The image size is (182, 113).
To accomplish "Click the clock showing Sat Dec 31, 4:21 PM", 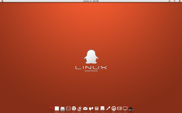I will click(91, 1).
